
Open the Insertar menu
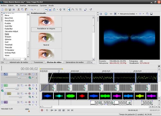click(23, 5)
